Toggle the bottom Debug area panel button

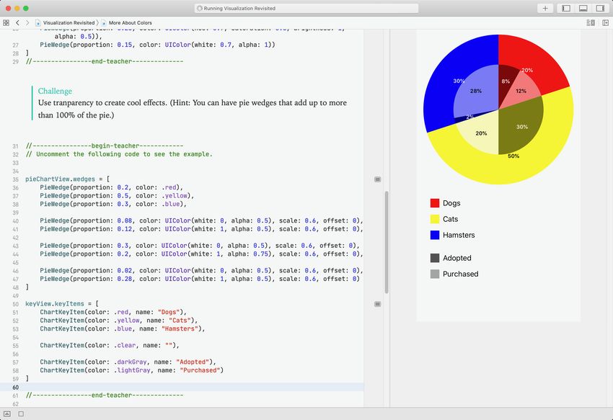[x=583, y=8]
